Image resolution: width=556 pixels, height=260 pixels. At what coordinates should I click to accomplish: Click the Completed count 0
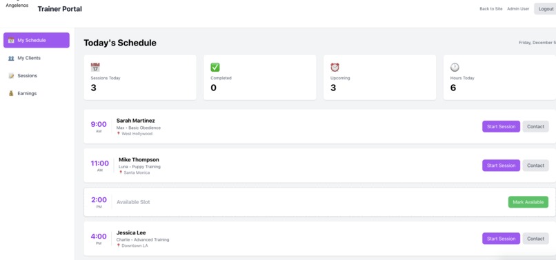point(213,88)
